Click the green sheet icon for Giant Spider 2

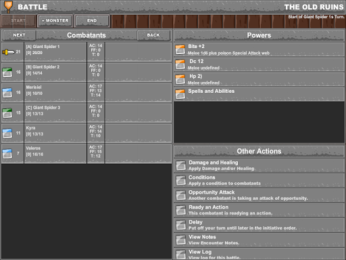(x=7, y=72)
